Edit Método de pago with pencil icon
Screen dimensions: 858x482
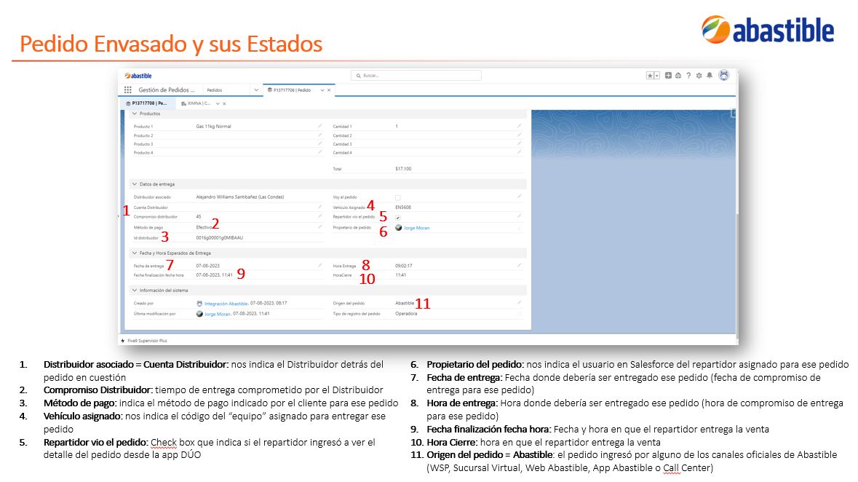[320, 226]
